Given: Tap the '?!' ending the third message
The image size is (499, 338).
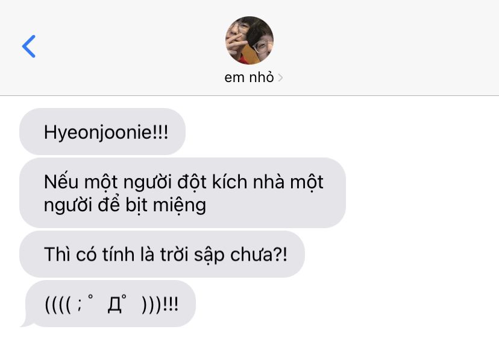Looking at the screenshot, I should (280, 254).
